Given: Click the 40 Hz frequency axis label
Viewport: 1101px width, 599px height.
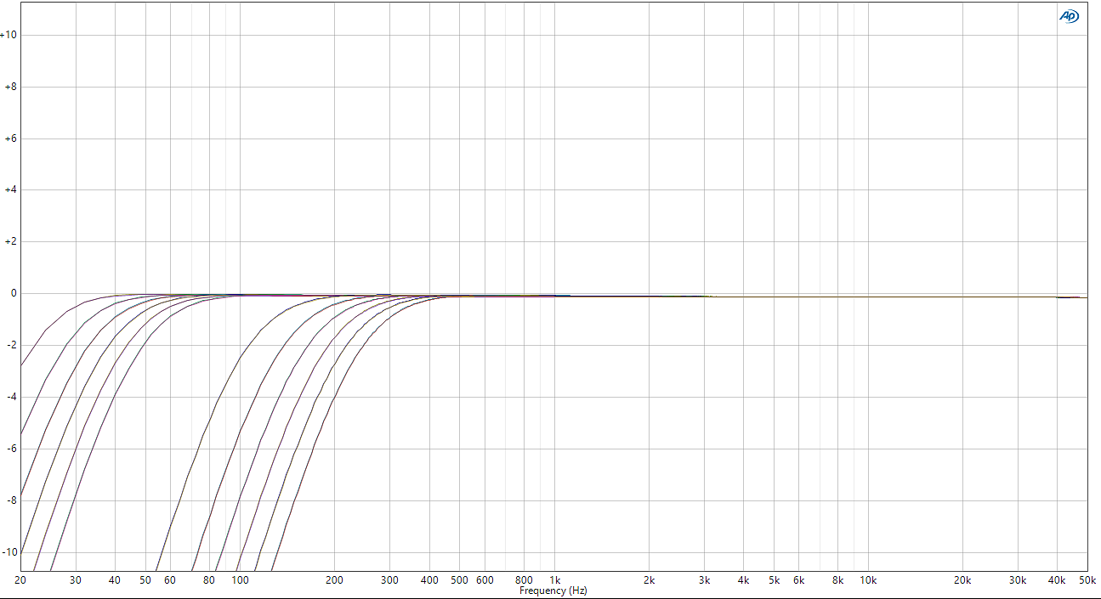Looking at the screenshot, I should [115, 580].
